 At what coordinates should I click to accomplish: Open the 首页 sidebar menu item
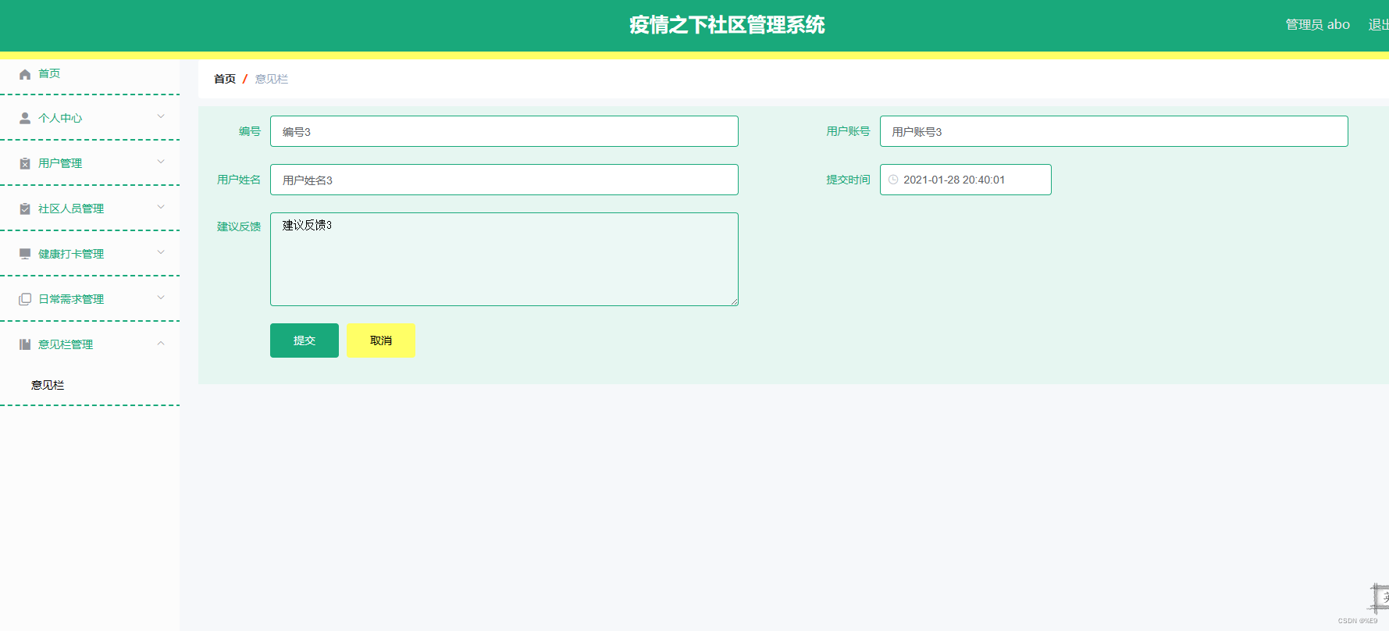tap(90, 74)
